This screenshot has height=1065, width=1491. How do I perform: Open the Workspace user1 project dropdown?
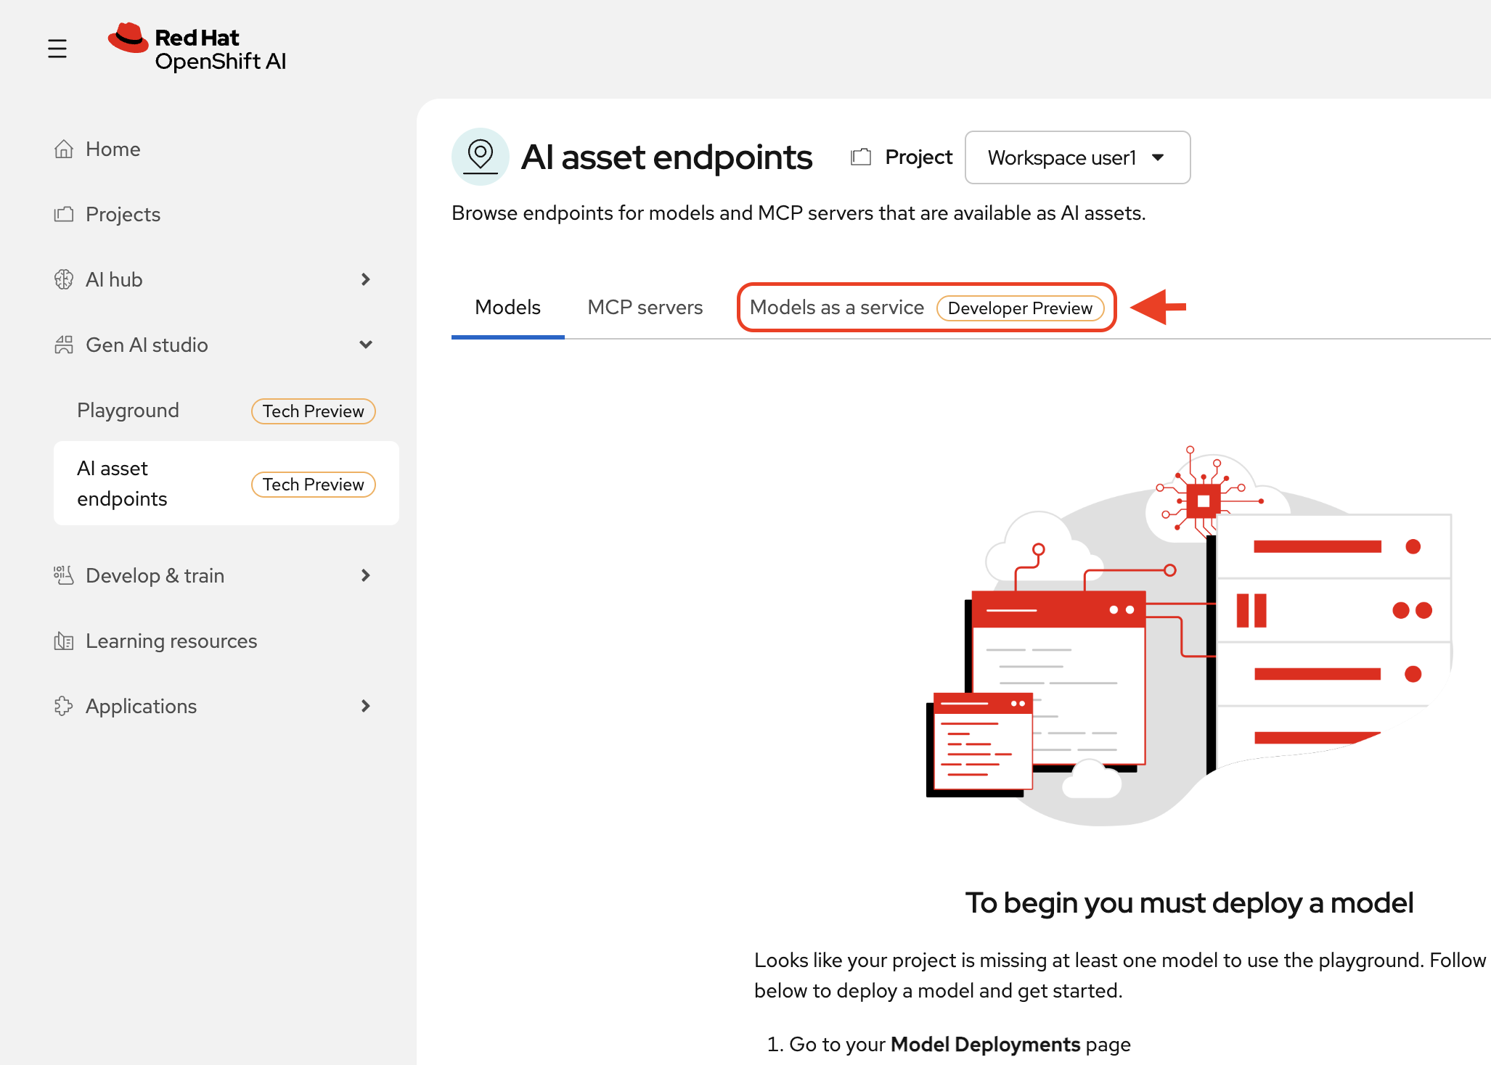[1077, 157]
